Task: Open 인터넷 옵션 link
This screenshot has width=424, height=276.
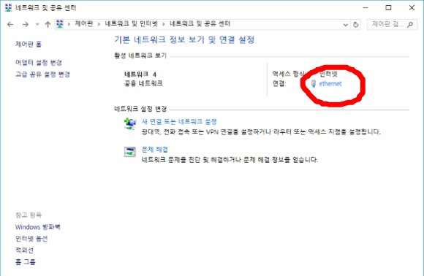Action: 31,239
